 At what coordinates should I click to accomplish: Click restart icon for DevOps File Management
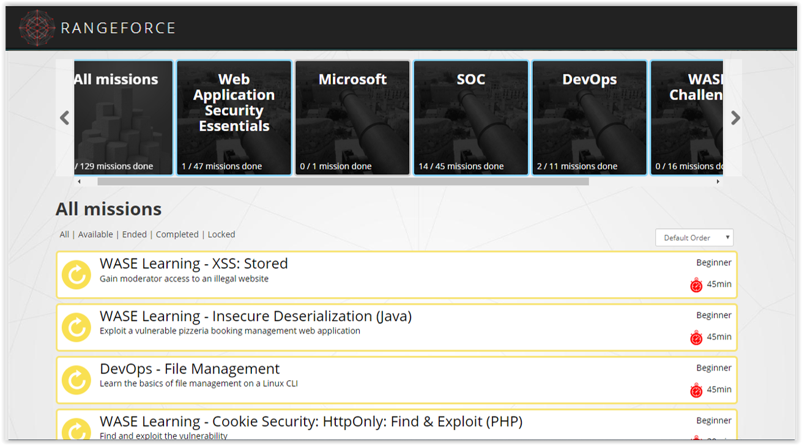click(76, 380)
